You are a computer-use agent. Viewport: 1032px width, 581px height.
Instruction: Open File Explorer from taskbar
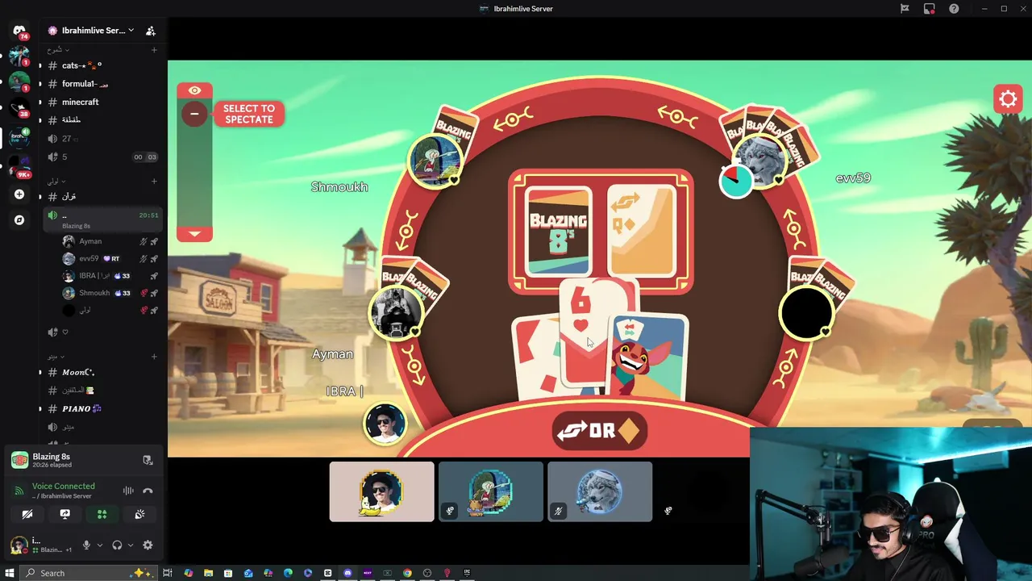click(x=208, y=573)
